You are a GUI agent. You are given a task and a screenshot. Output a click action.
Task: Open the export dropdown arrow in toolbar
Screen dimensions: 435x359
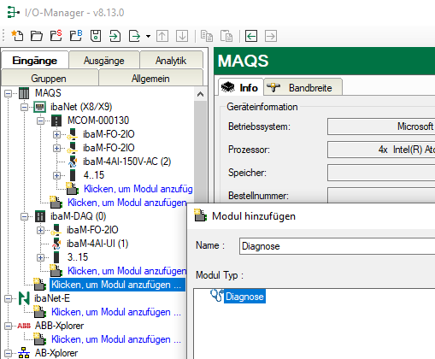(148, 36)
